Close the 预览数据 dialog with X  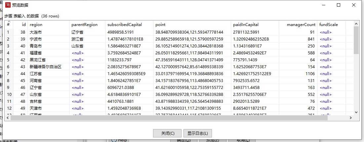[x=354, y=5]
